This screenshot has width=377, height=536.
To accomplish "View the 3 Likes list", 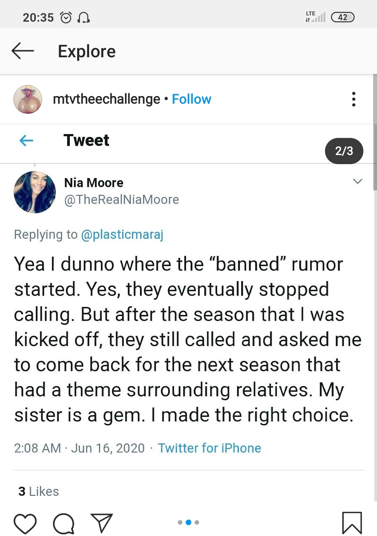I will [x=38, y=491].
